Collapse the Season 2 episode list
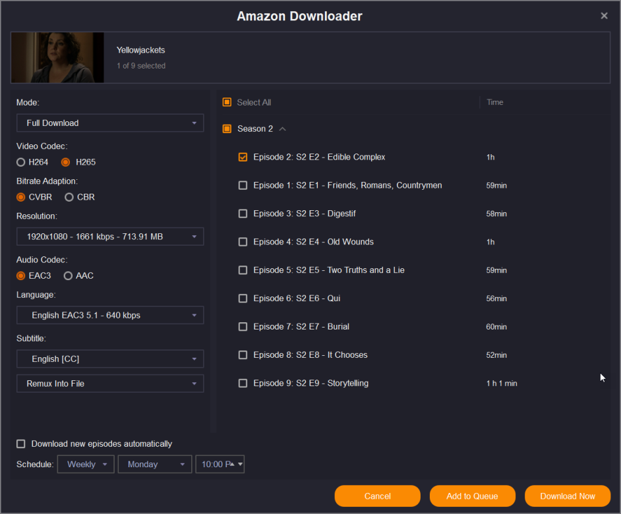 click(283, 129)
